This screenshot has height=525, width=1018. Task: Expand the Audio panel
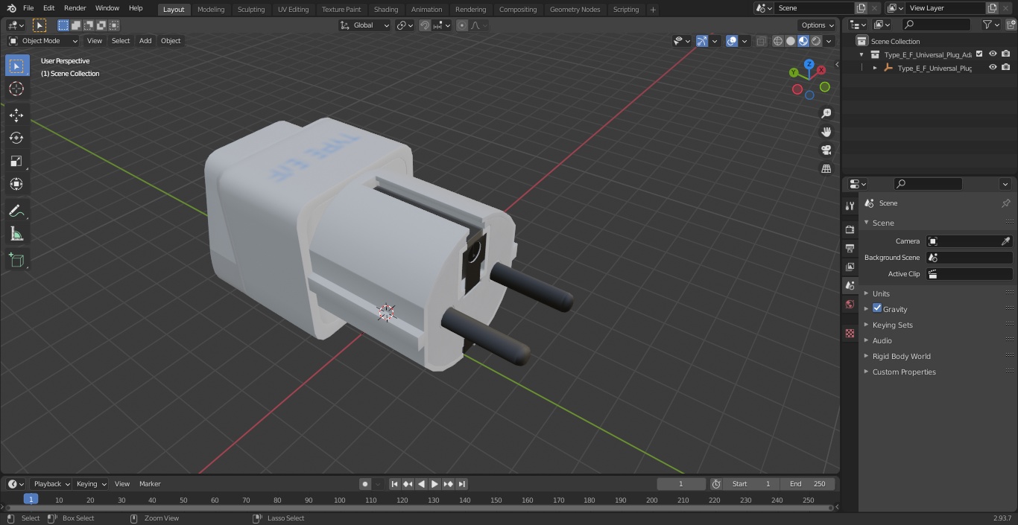tap(882, 340)
